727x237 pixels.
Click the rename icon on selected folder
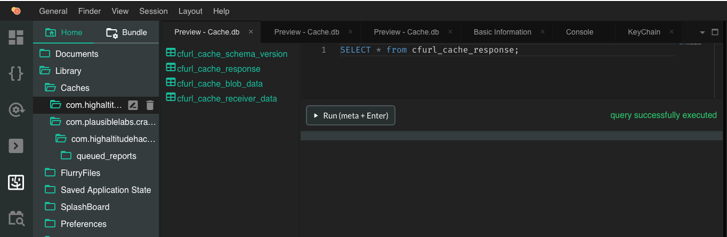click(133, 105)
